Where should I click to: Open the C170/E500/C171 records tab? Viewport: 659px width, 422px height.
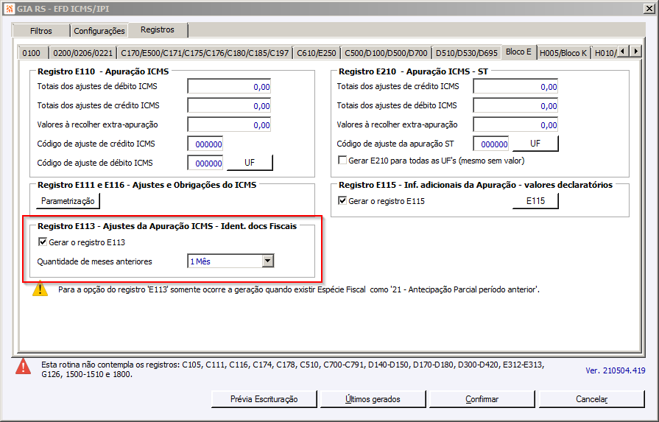205,53
